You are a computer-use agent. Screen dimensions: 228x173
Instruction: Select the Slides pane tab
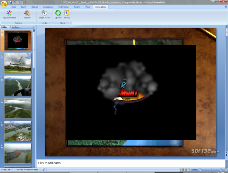pos(4,27)
